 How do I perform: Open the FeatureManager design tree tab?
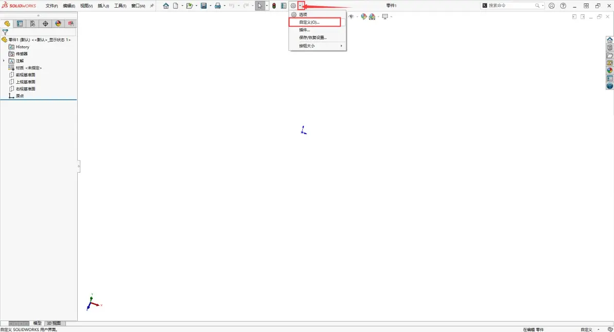7,24
